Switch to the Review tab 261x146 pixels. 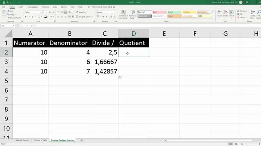64,7
